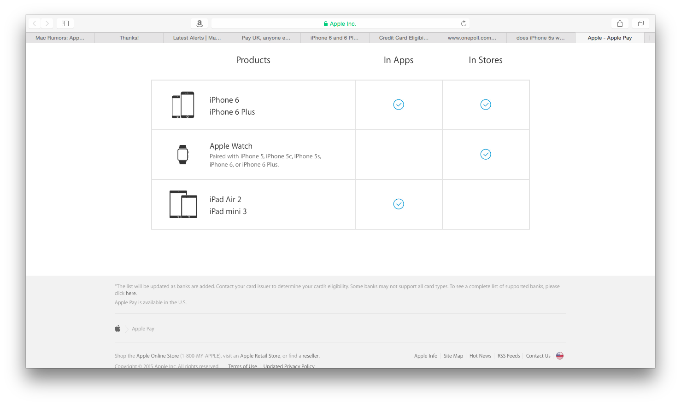Open the www.onepoll.com tab
Viewport: 681px width, 405px height.
click(472, 38)
